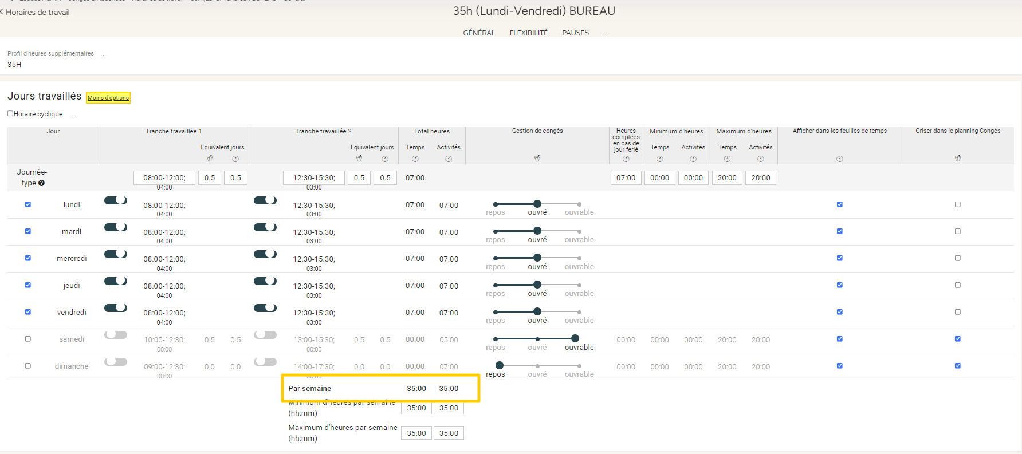The width and height of the screenshot is (1022, 454).
Task: Open the more tabs ellipsis after PAUSES
Action: pos(606,34)
